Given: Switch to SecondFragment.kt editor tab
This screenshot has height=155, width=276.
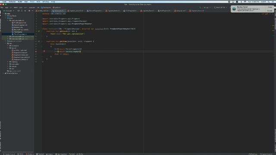Looking at the screenshot, I should pyautogui.click(x=95, y=11).
